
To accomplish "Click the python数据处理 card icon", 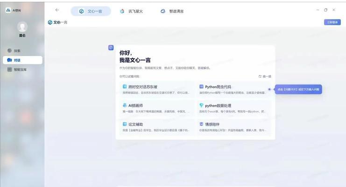I will [201, 105].
